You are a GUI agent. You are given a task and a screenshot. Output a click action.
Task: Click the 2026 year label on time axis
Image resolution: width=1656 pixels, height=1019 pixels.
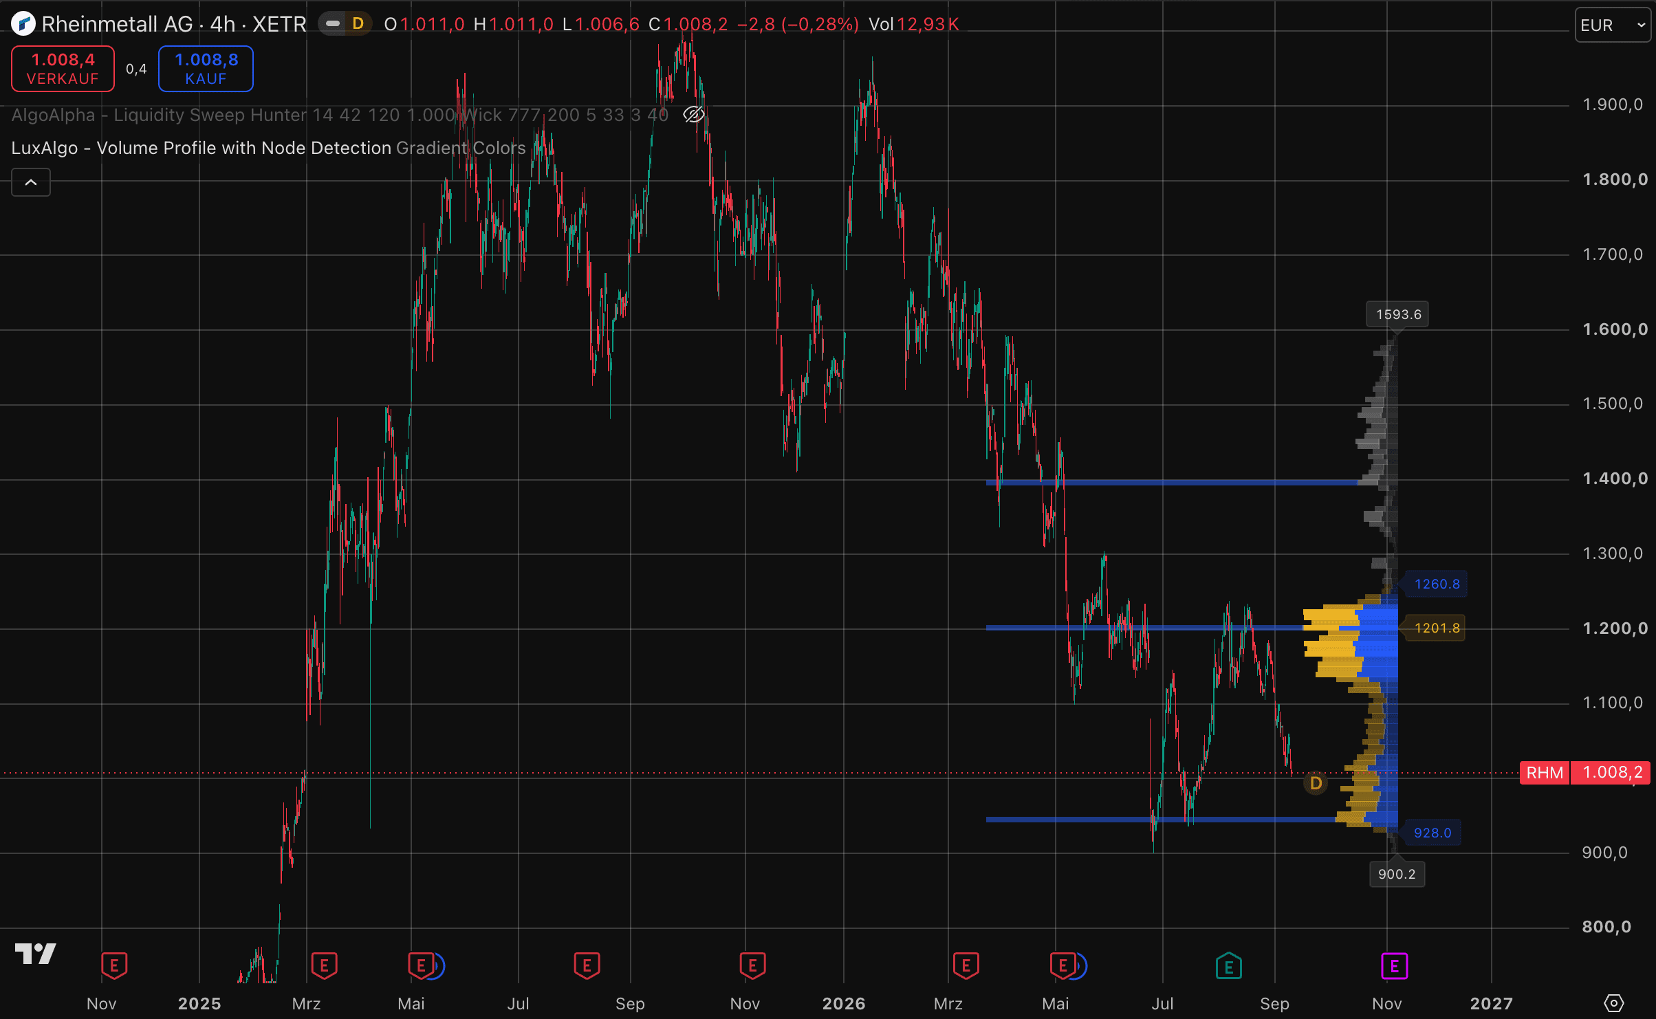(844, 1004)
